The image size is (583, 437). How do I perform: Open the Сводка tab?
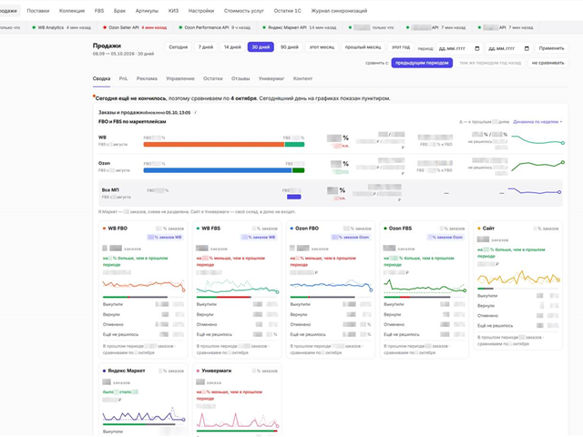[x=101, y=79]
